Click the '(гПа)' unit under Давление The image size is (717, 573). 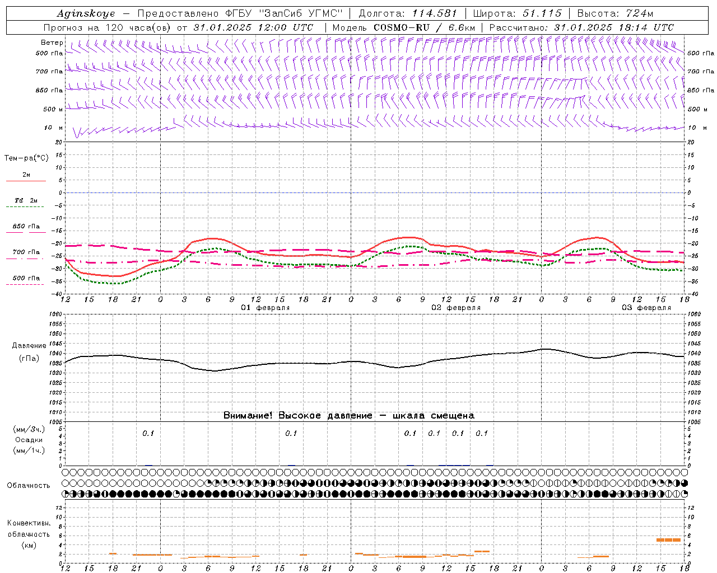click(x=29, y=358)
